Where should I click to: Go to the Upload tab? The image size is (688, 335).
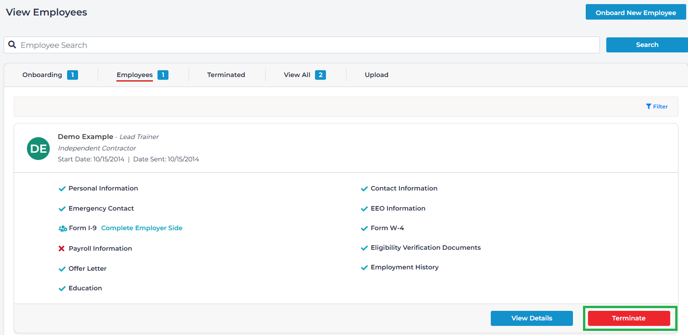pos(376,75)
